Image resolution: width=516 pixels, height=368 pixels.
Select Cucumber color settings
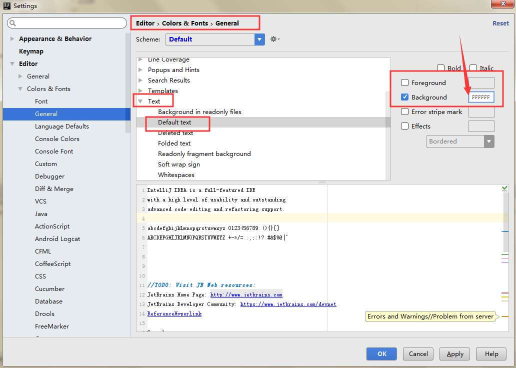(x=49, y=288)
